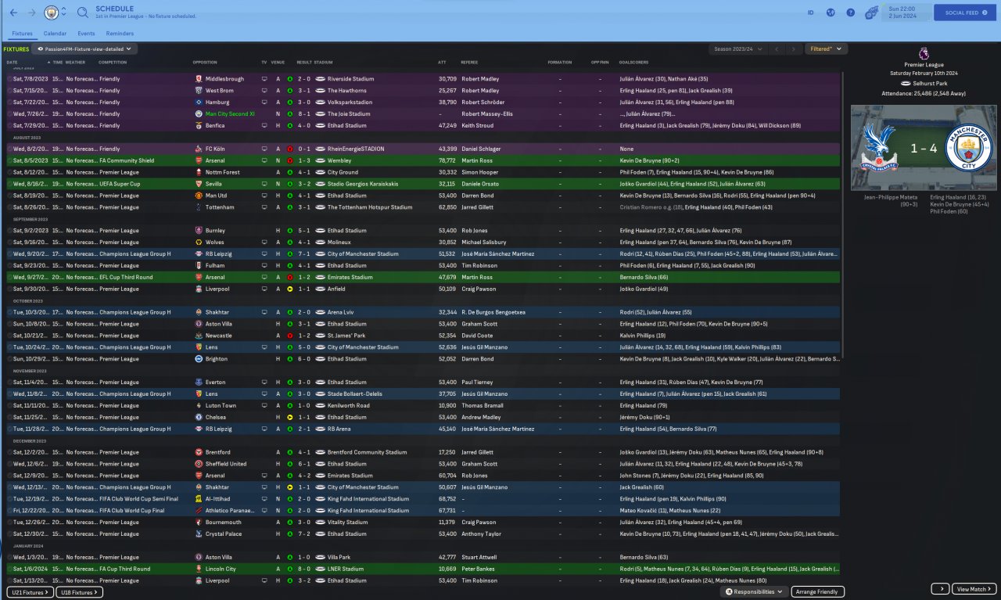
Task: Click the loss result icon for FC Köln
Action: [289, 149]
